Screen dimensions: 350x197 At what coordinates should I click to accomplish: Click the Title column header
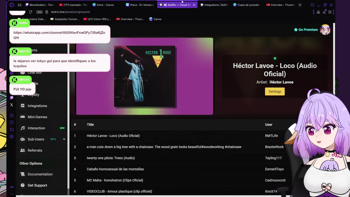(x=90, y=124)
